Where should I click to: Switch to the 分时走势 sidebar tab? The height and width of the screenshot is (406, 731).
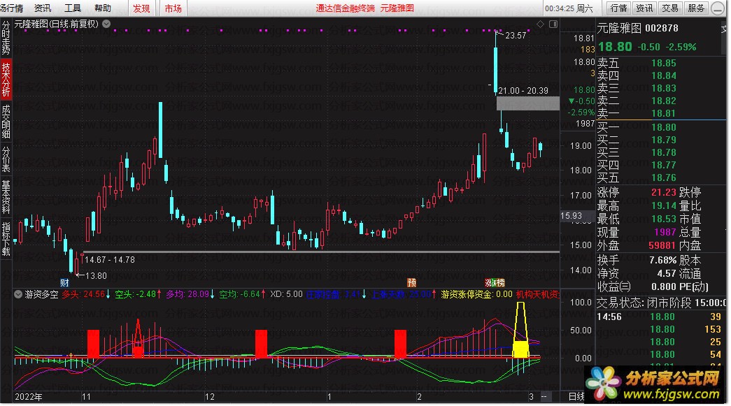click(x=6, y=38)
